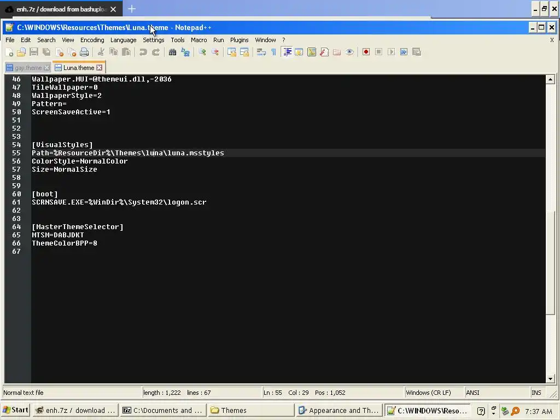560x420 pixels.
Task: Open the Document Map icon
Action: pyautogui.click(x=311, y=52)
